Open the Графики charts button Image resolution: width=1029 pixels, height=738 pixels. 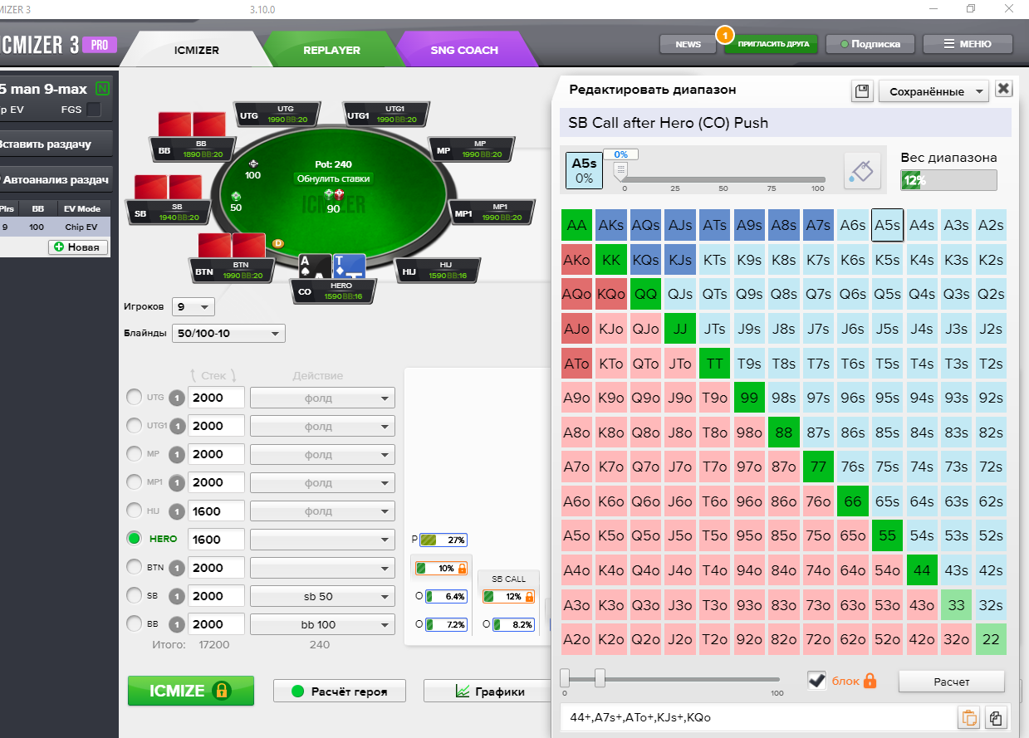[488, 691]
